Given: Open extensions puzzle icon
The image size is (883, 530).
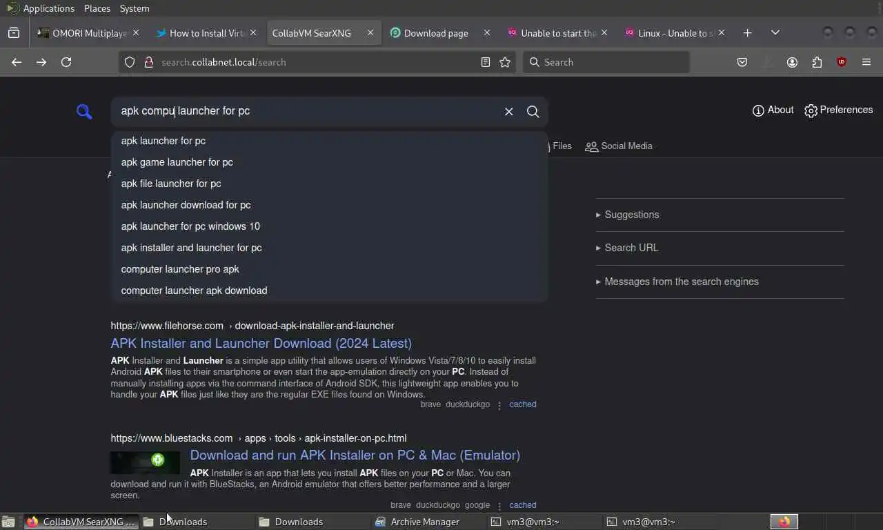Looking at the screenshot, I should click(x=817, y=62).
